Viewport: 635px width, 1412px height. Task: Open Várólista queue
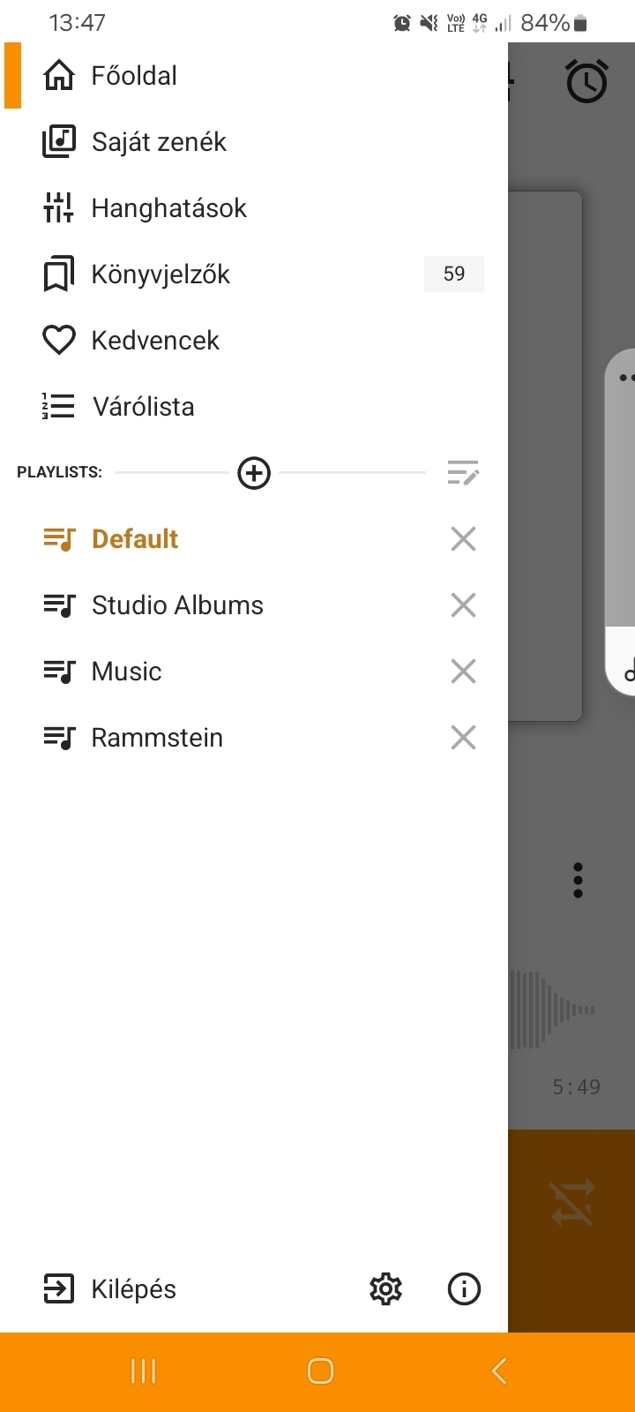pyautogui.click(x=143, y=407)
